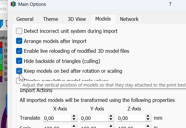Click the Main Options app logo icon
The image size is (186, 128).
13,4
